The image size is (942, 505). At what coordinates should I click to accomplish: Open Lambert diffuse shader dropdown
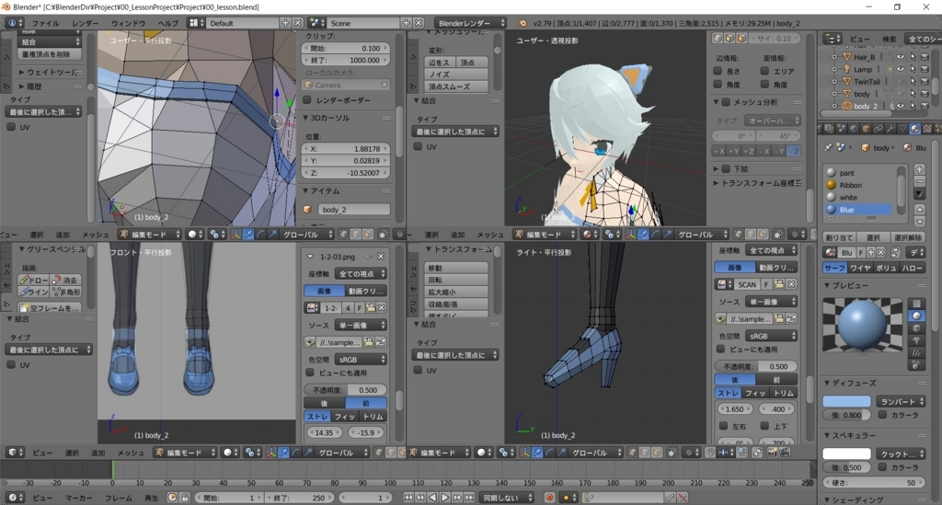(902, 401)
